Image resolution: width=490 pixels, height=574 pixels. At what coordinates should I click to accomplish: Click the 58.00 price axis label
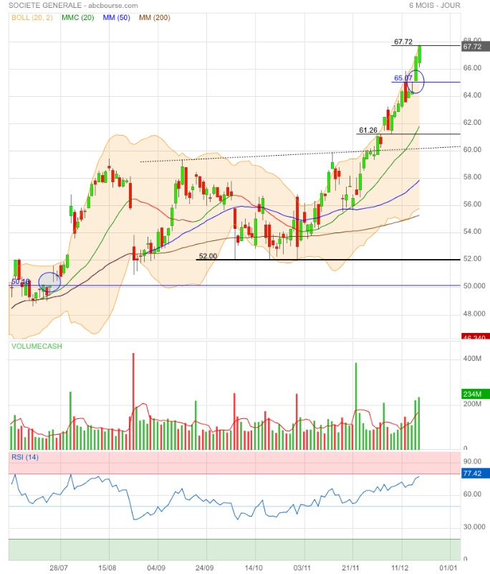point(472,177)
